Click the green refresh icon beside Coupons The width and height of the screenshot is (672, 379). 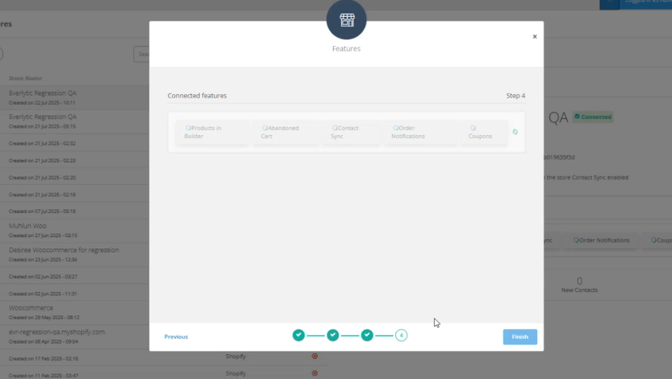515,132
